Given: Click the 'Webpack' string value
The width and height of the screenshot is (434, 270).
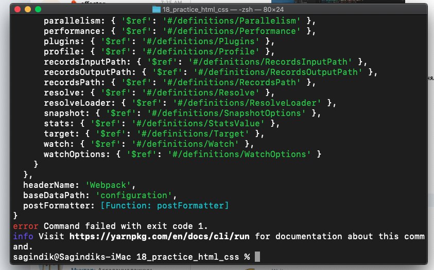Looking at the screenshot, I should (x=108, y=185).
